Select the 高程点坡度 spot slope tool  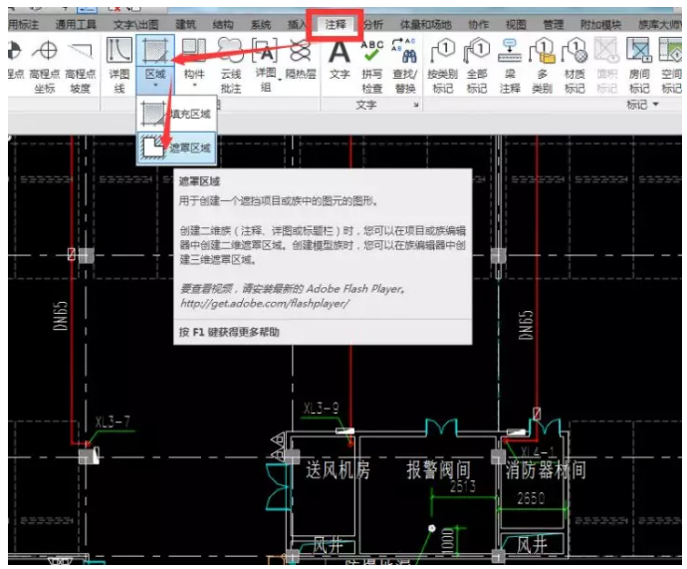tap(81, 66)
